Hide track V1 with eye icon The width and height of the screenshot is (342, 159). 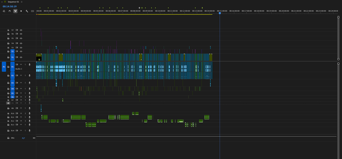point(21,57)
